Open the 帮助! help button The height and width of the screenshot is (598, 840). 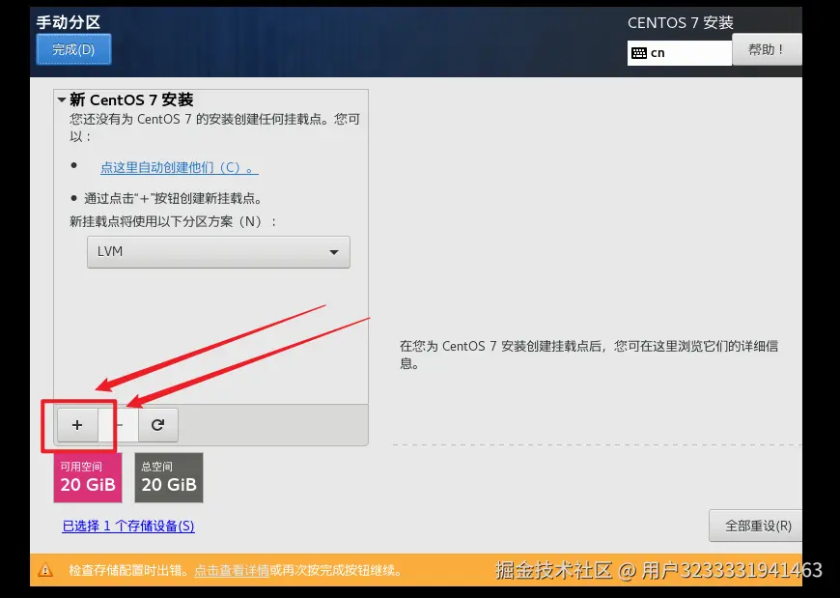pos(767,49)
